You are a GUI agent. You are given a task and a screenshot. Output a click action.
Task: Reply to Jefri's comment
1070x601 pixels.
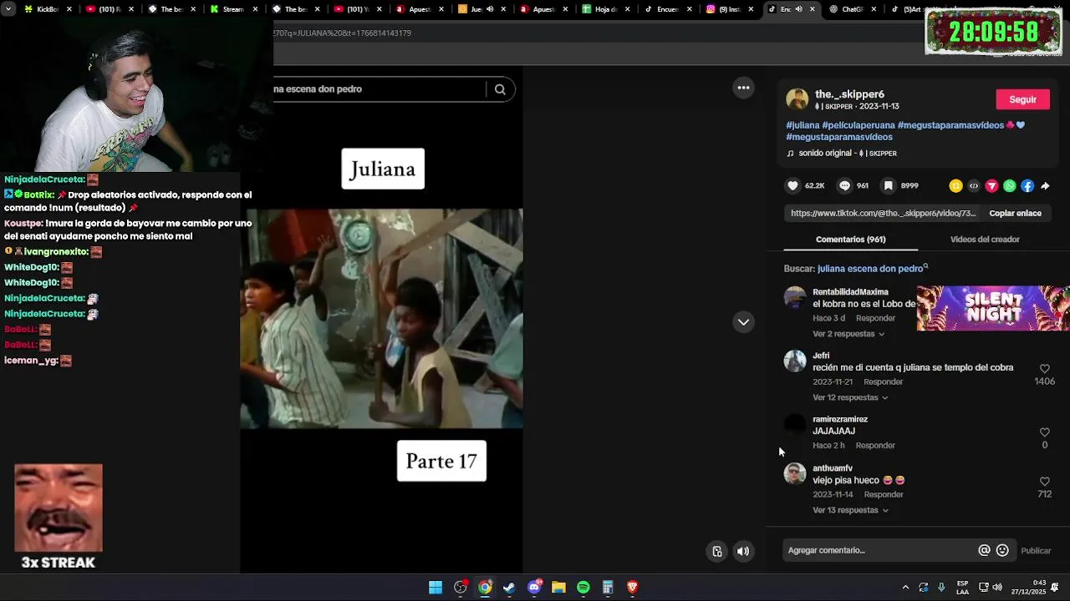pyautogui.click(x=883, y=381)
